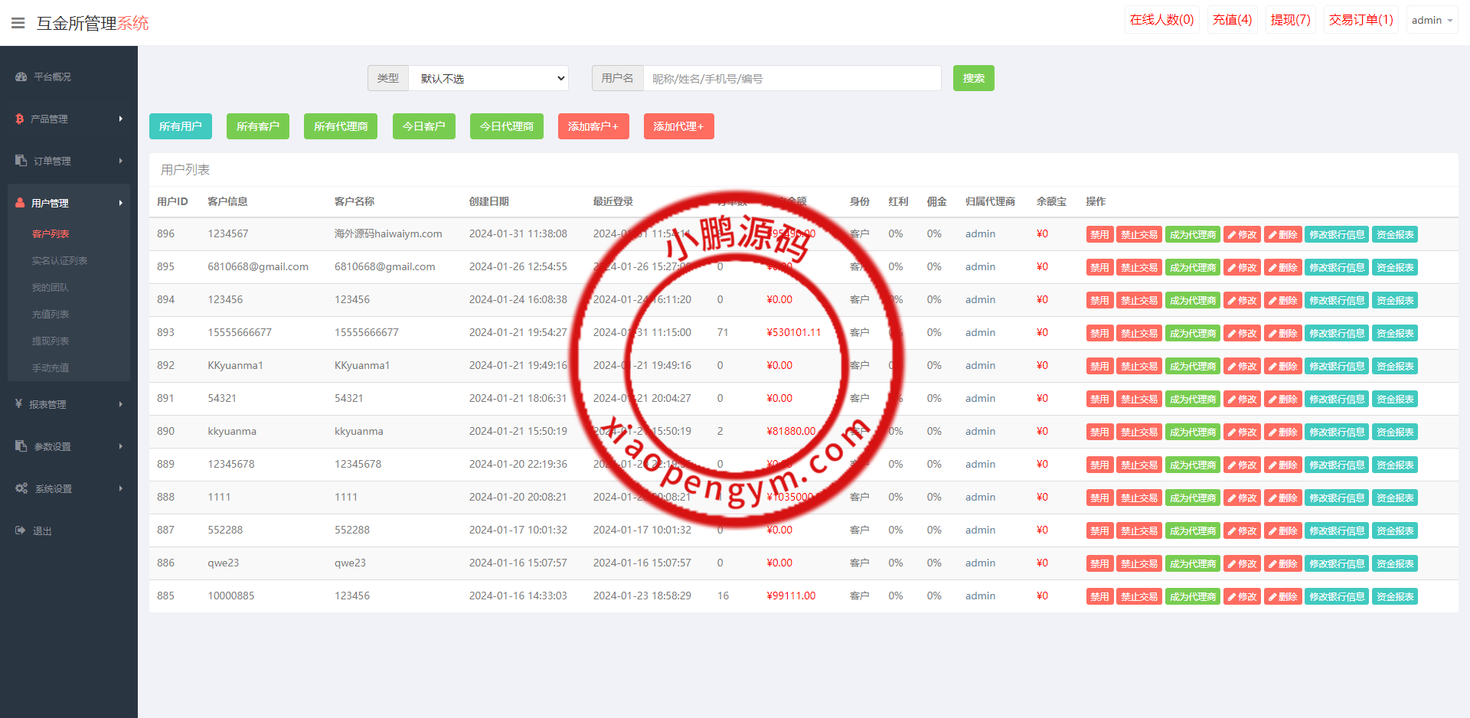
Task: Click 禁用 for user 895
Action: click(x=1099, y=268)
